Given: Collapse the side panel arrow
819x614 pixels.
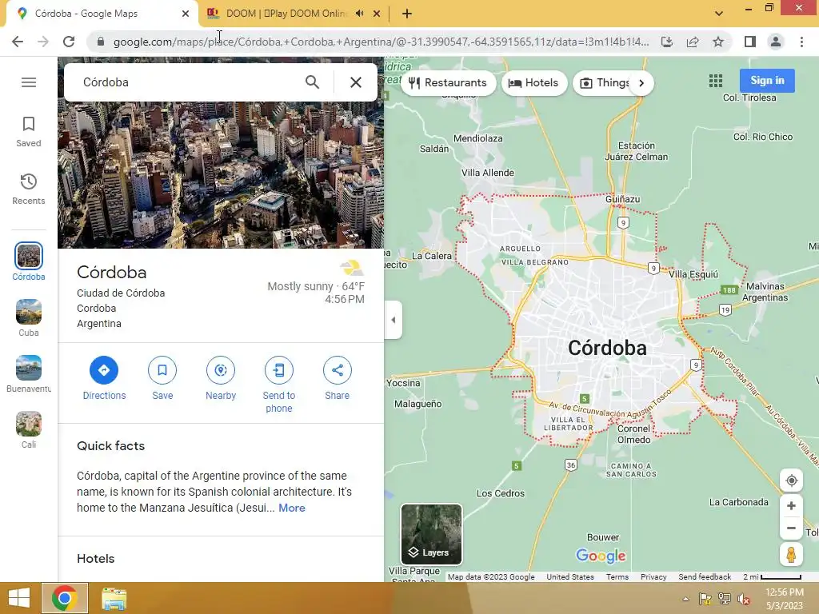Looking at the screenshot, I should (394, 320).
